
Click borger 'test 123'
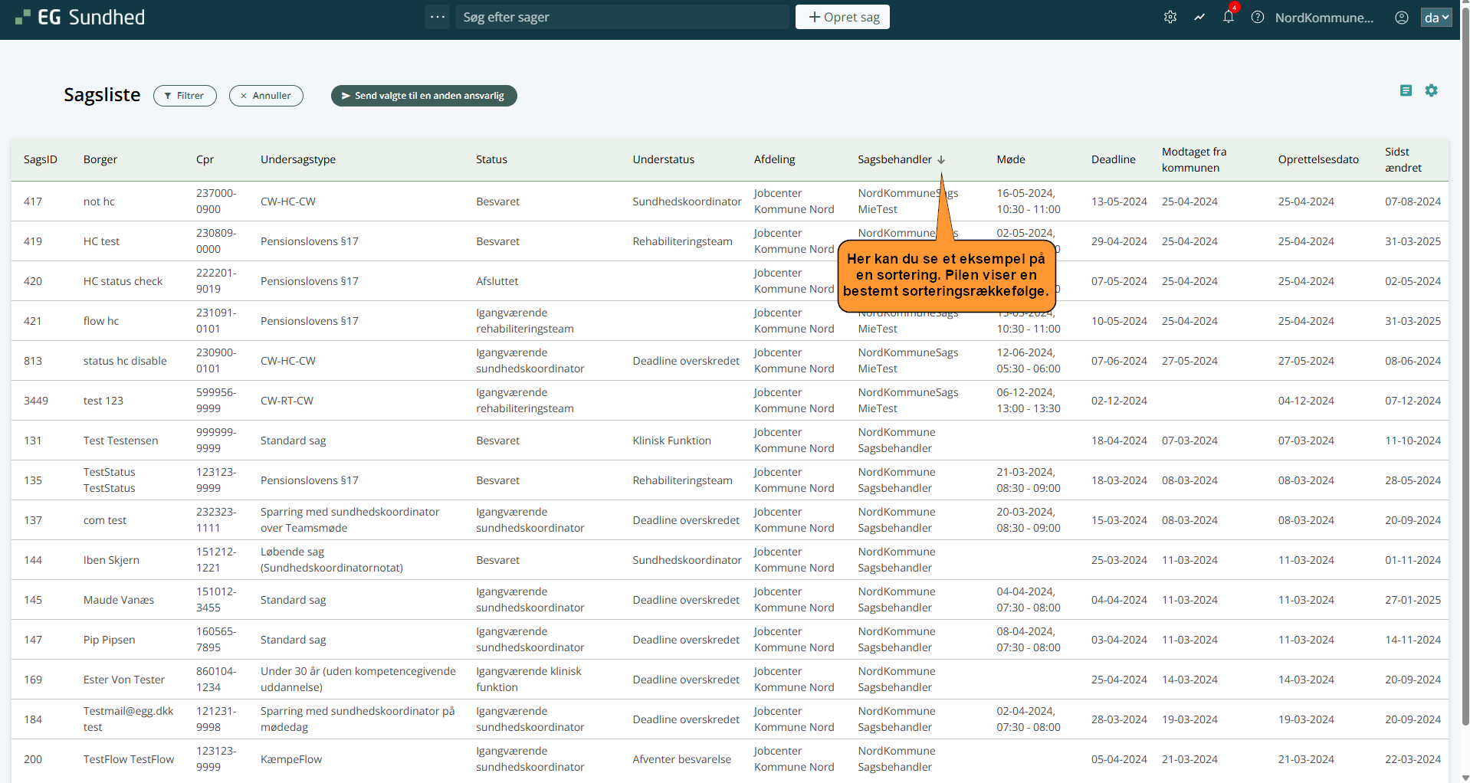103,401
